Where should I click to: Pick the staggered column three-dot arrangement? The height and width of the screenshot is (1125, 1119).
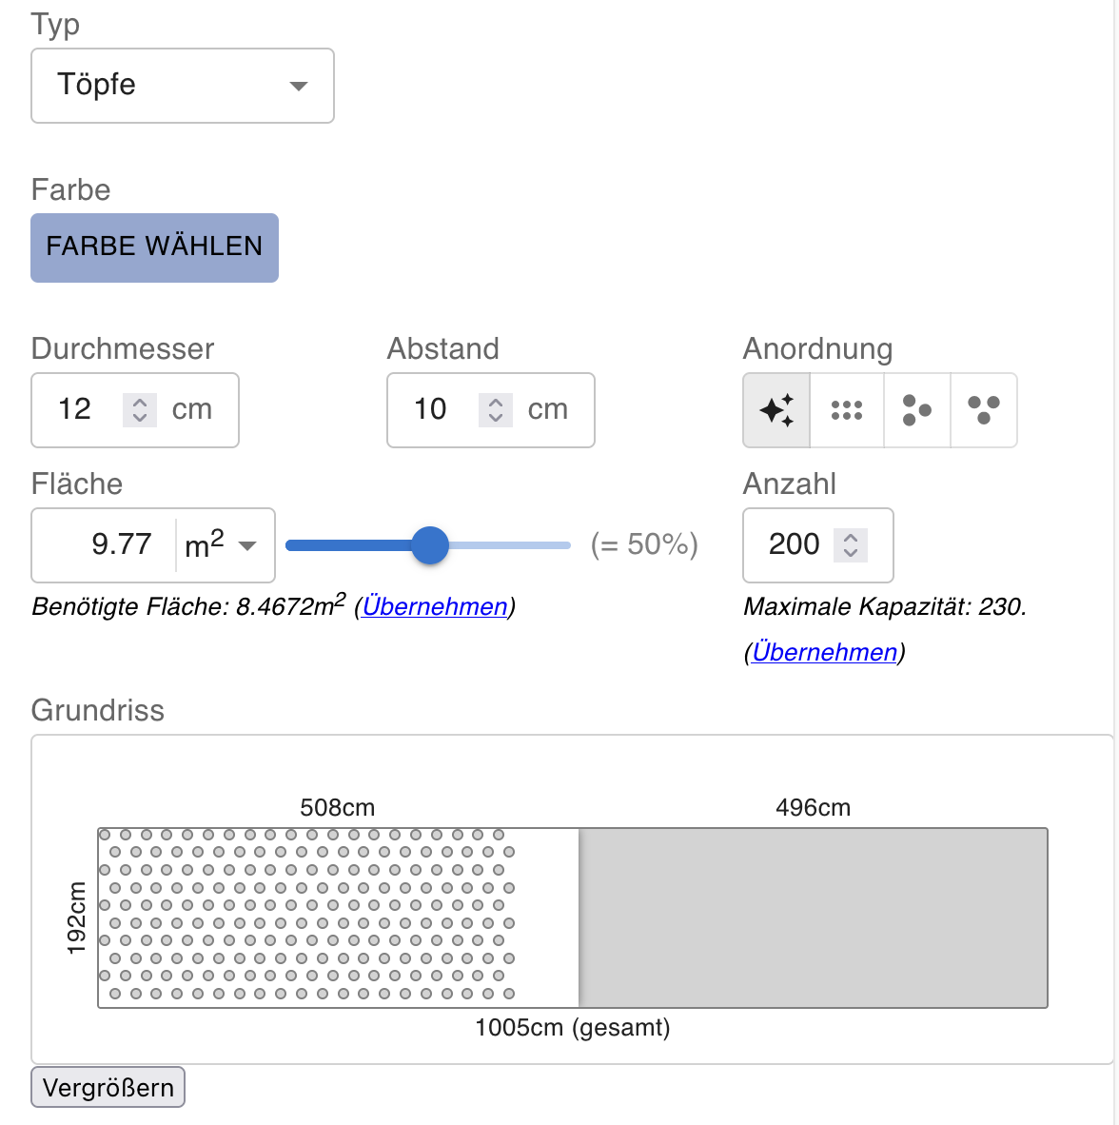tap(916, 410)
